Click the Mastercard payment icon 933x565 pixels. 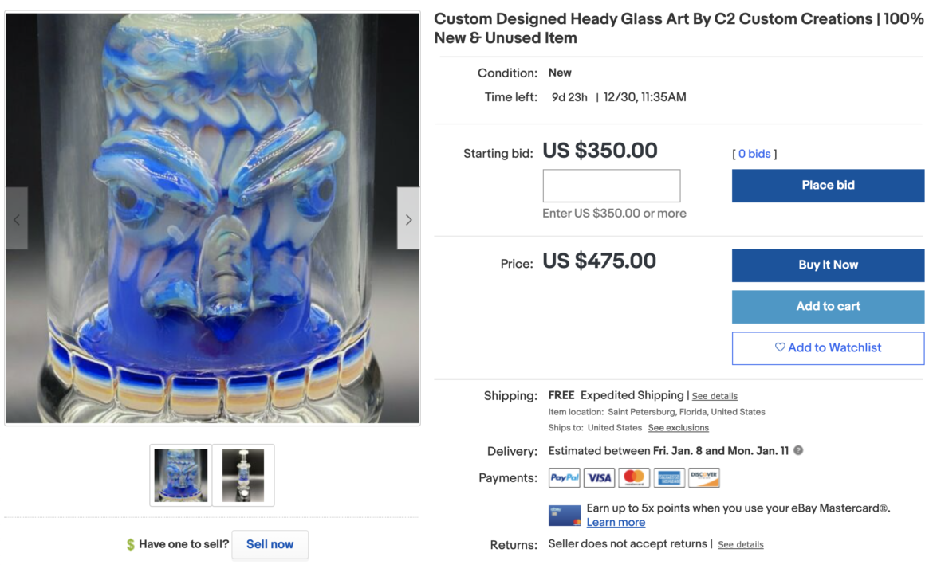click(634, 478)
